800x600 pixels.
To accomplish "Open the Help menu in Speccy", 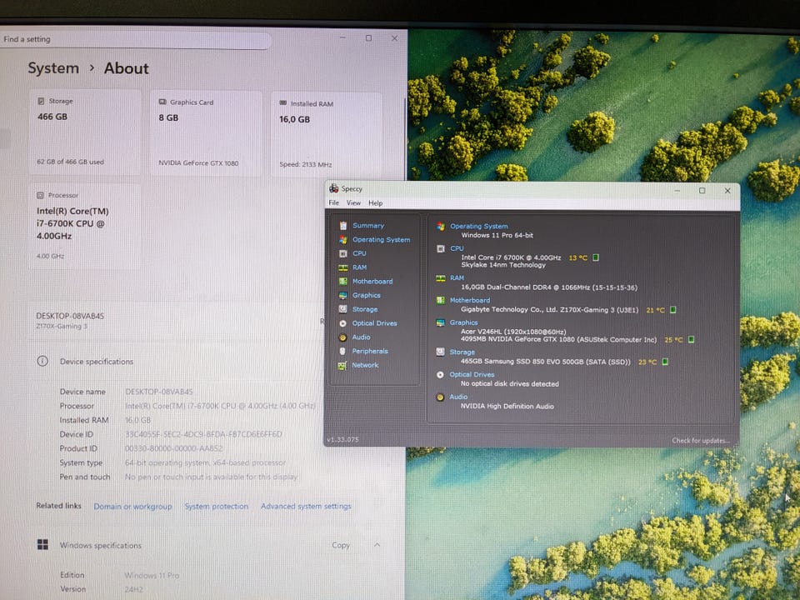I will click(x=376, y=203).
